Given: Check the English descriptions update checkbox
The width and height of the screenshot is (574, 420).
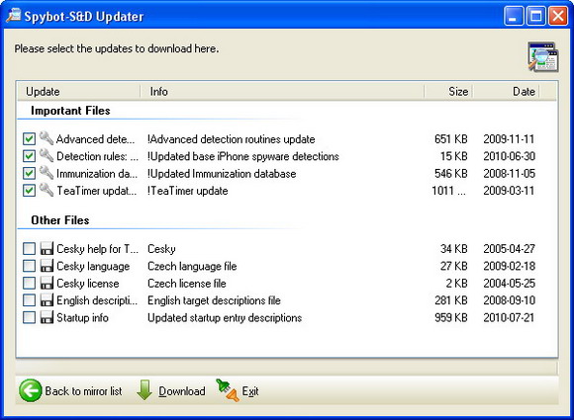Looking at the screenshot, I should [x=29, y=300].
